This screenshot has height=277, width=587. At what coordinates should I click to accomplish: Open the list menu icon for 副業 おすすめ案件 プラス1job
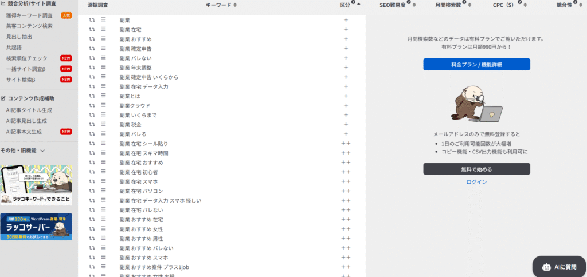click(x=103, y=267)
